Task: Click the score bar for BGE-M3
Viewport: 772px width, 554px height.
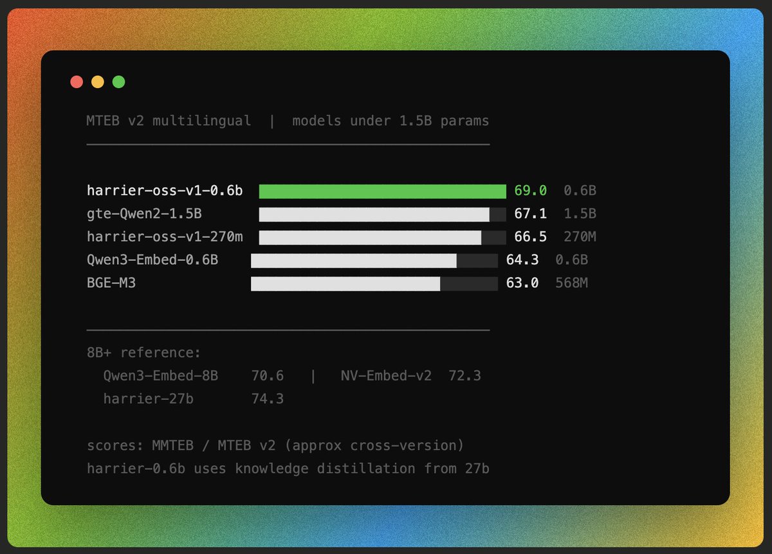Action: [x=374, y=283]
